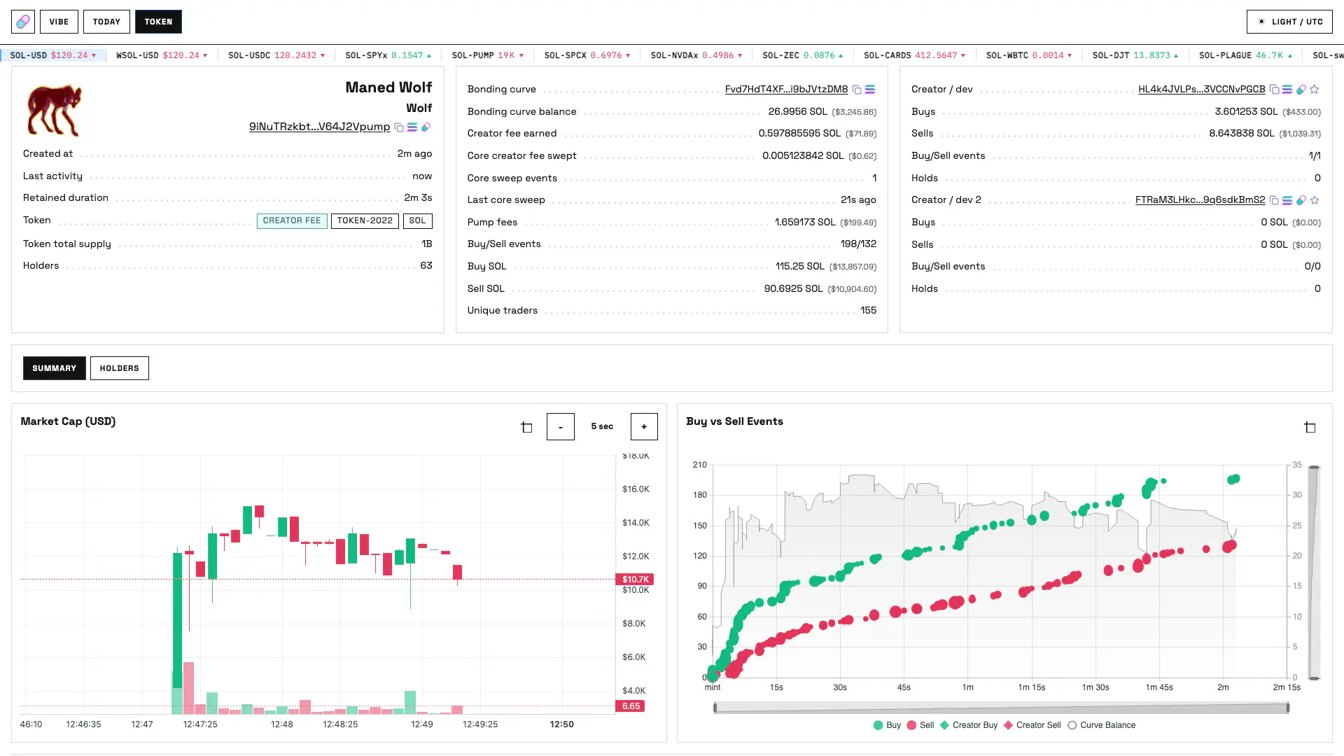Star the Creator / dev wallet
Image resolution: width=1344 pixels, height=756 pixels.
tap(1315, 90)
